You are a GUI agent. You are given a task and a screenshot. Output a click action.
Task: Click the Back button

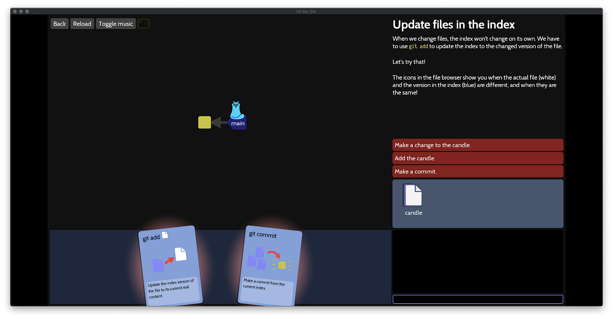[x=60, y=24]
